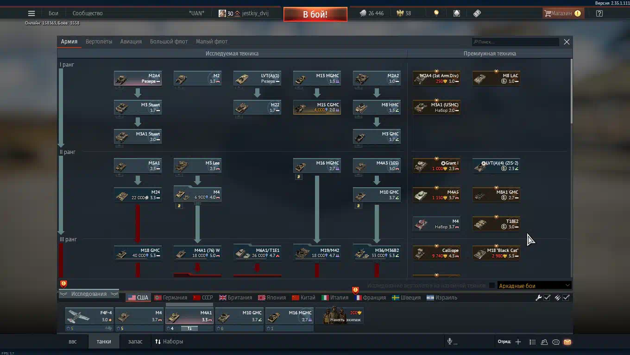Select the M15 CGMC vehicle card
This screenshot has height=355, width=630.
pos(317,108)
